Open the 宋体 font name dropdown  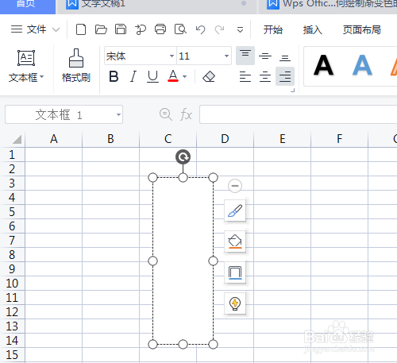(x=172, y=56)
